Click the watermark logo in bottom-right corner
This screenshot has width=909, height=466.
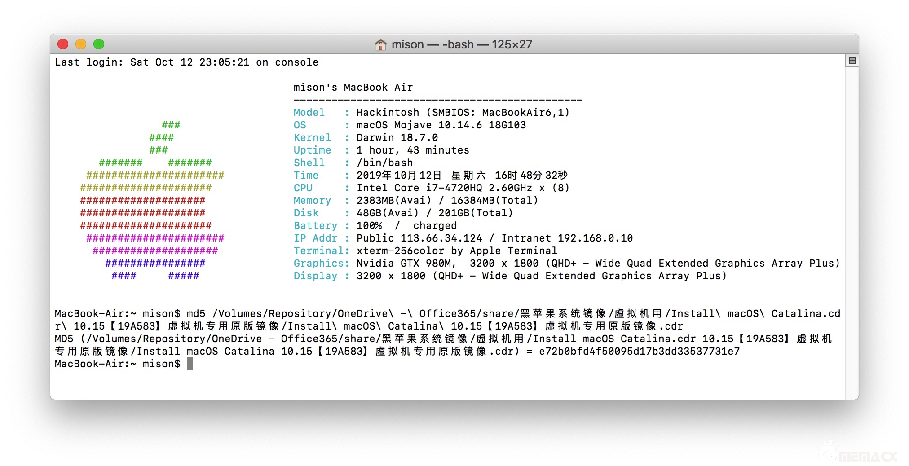point(859,453)
